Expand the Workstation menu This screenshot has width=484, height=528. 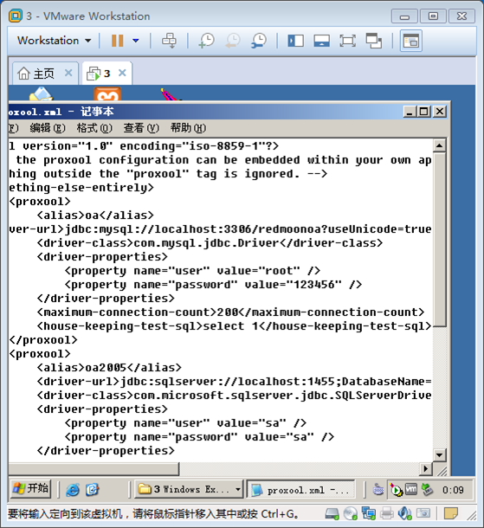54,41
